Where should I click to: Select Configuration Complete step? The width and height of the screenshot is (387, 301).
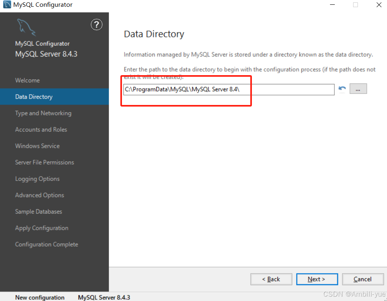(46, 245)
